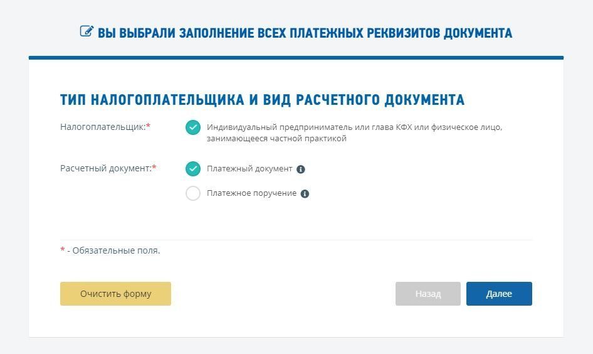Screen dimensions: 593x354
Task: Click the 'Обязательные поля' footnote text
Action: click(116, 250)
